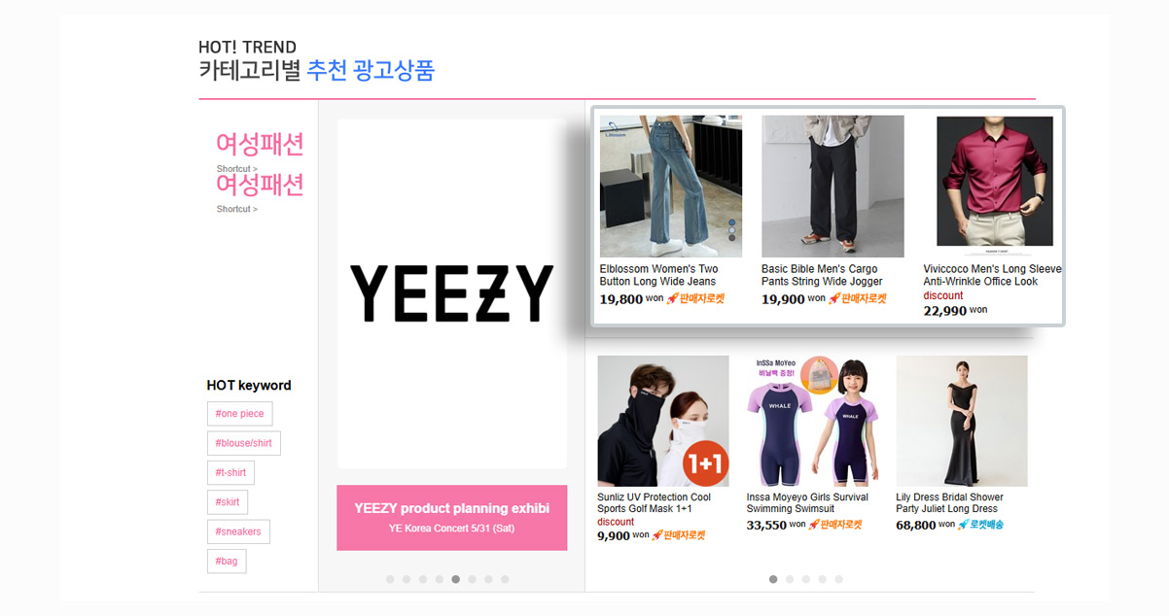Screen dimensions: 1169x616
Task: Click the rocket badge under Inssa Moyeyo swimsuit price
Action: click(x=835, y=525)
